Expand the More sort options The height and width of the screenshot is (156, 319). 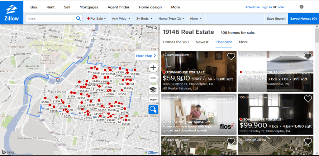243,42
